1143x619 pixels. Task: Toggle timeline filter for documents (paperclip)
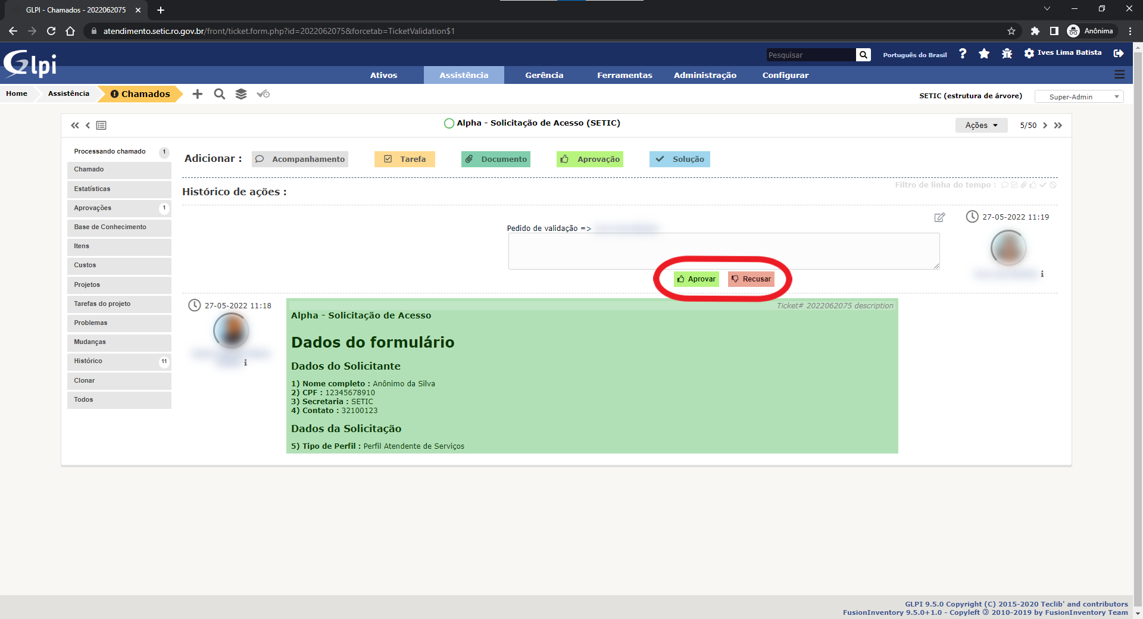1024,185
